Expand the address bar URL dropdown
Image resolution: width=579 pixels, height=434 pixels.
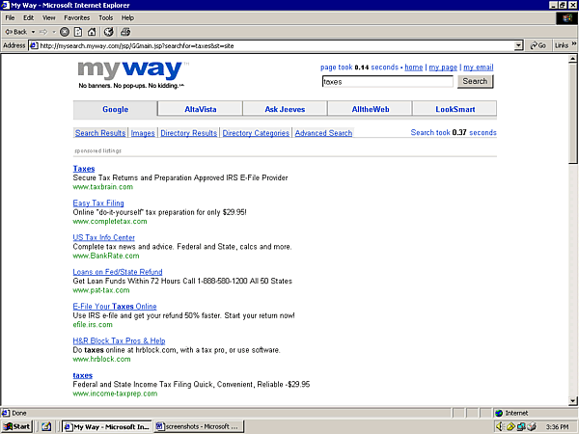click(x=518, y=45)
